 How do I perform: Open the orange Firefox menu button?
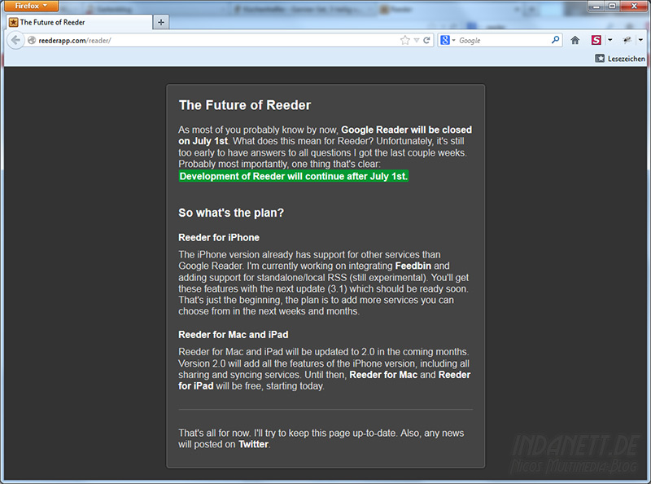pyautogui.click(x=29, y=6)
